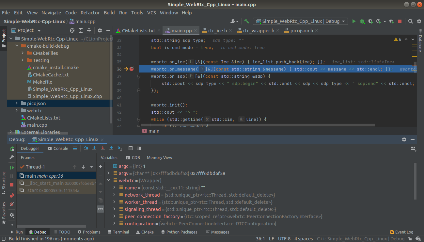The height and width of the screenshot is (242, 424).
Task: Open the Refactor menu
Action: (x=90, y=13)
